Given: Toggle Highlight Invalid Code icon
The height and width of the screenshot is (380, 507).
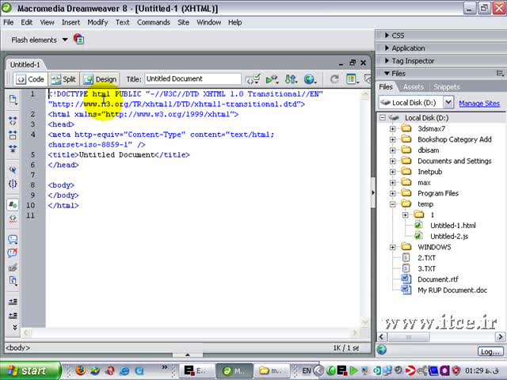Looking at the screenshot, I should point(13,218).
